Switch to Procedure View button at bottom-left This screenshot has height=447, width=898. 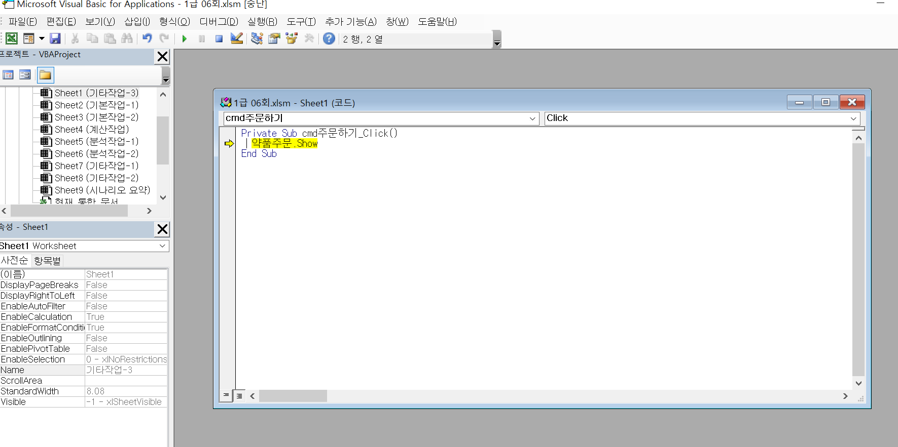click(226, 395)
